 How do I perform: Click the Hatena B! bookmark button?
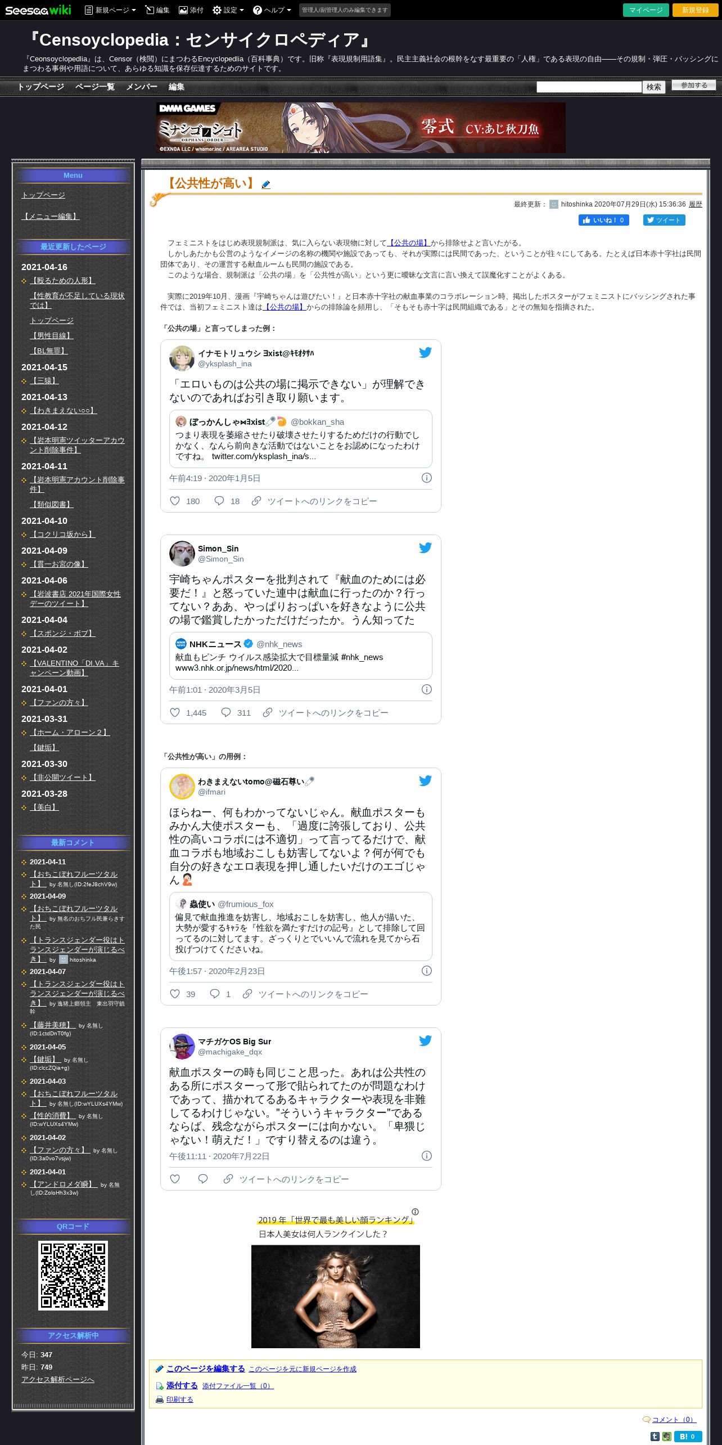point(688,1437)
